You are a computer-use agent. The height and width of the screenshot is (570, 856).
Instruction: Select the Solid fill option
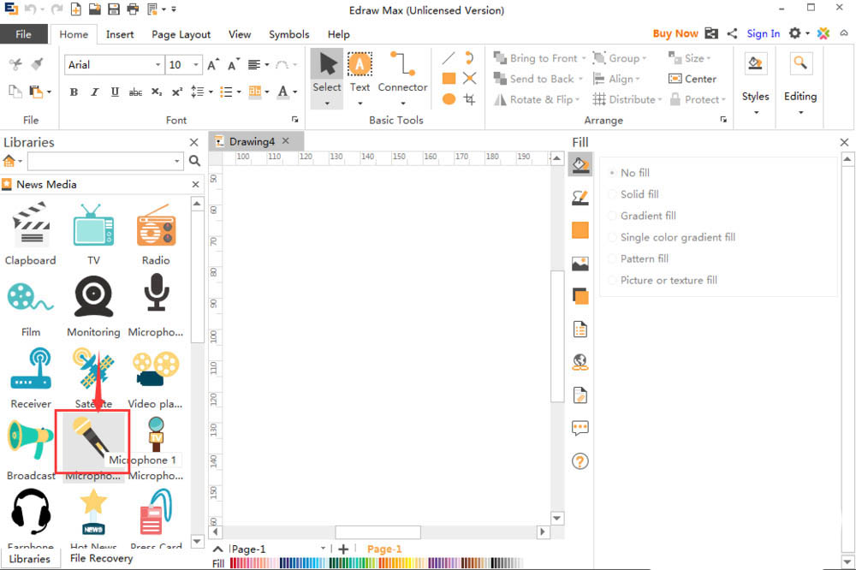pos(639,194)
